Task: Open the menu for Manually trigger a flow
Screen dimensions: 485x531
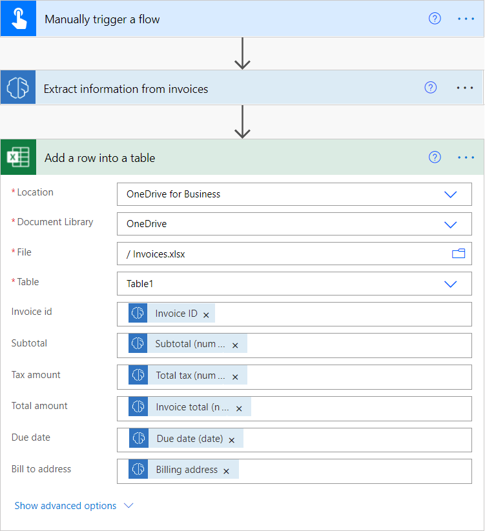Action: (x=465, y=19)
